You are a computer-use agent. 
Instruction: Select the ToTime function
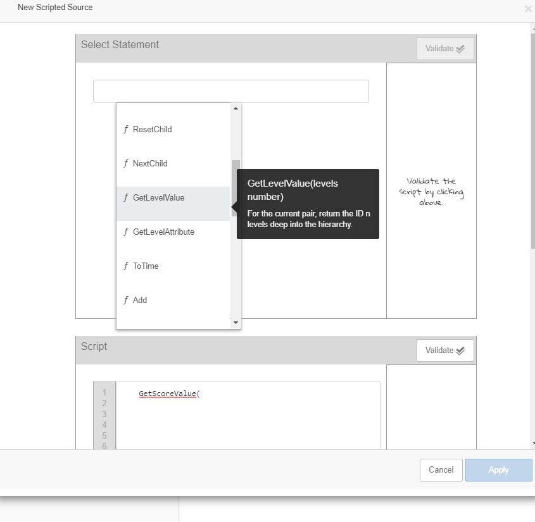click(x=146, y=266)
